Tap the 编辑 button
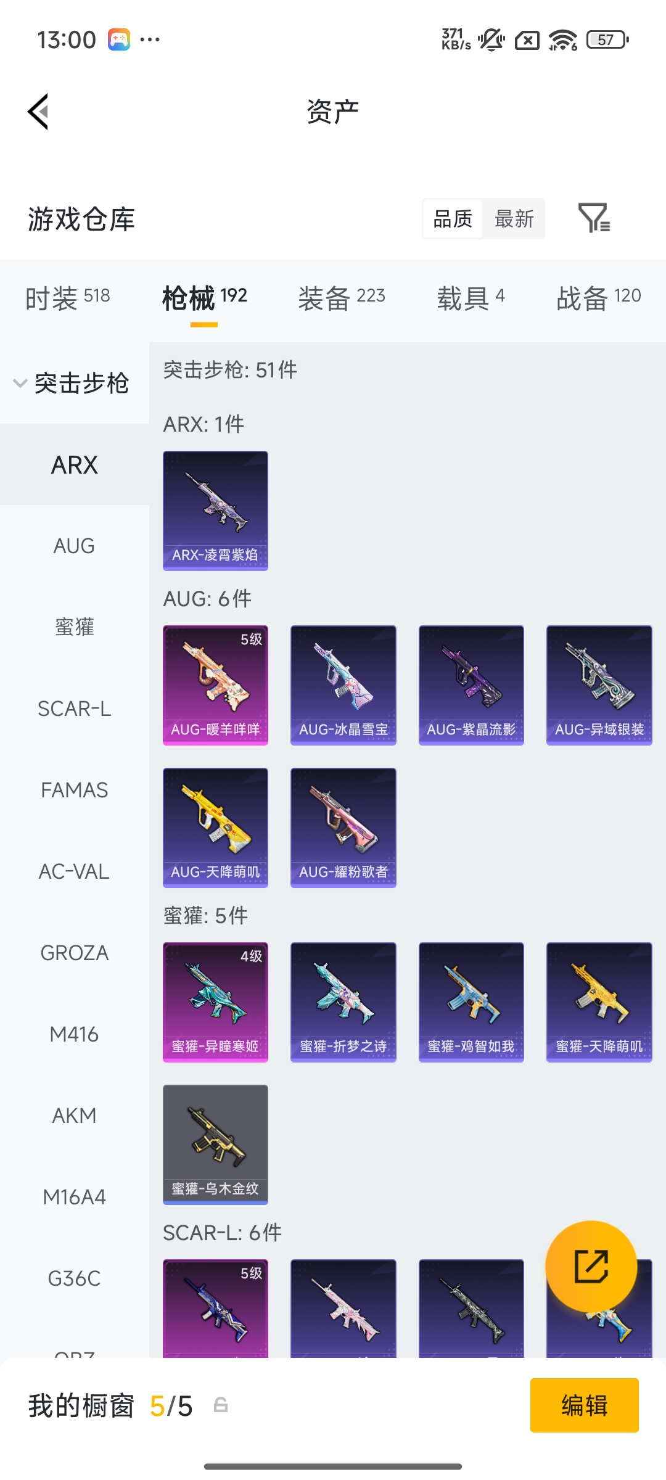Screen dimensions: 666x1480 coord(585,1405)
